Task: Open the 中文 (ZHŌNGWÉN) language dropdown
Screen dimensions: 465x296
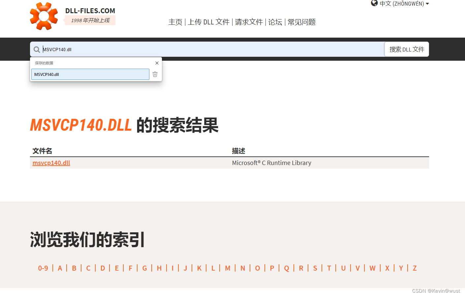Action: click(401, 4)
